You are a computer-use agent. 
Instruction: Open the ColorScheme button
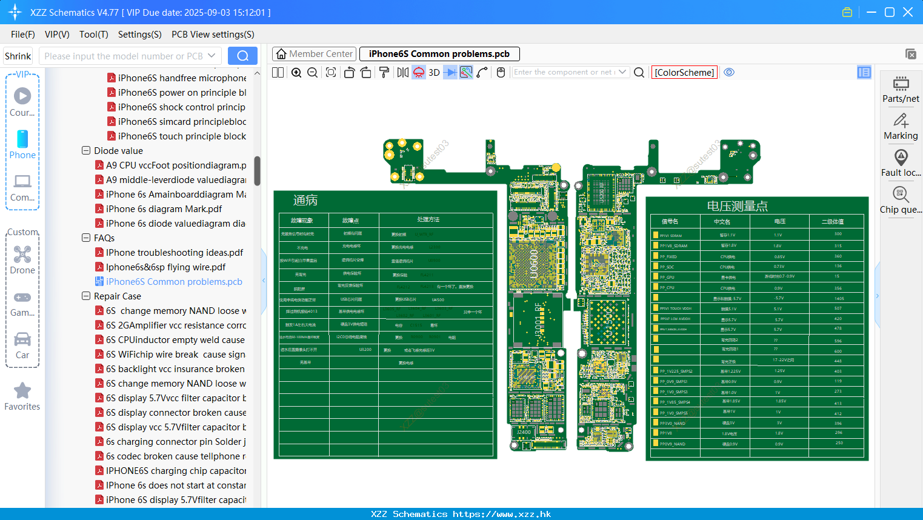[x=684, y=72]
